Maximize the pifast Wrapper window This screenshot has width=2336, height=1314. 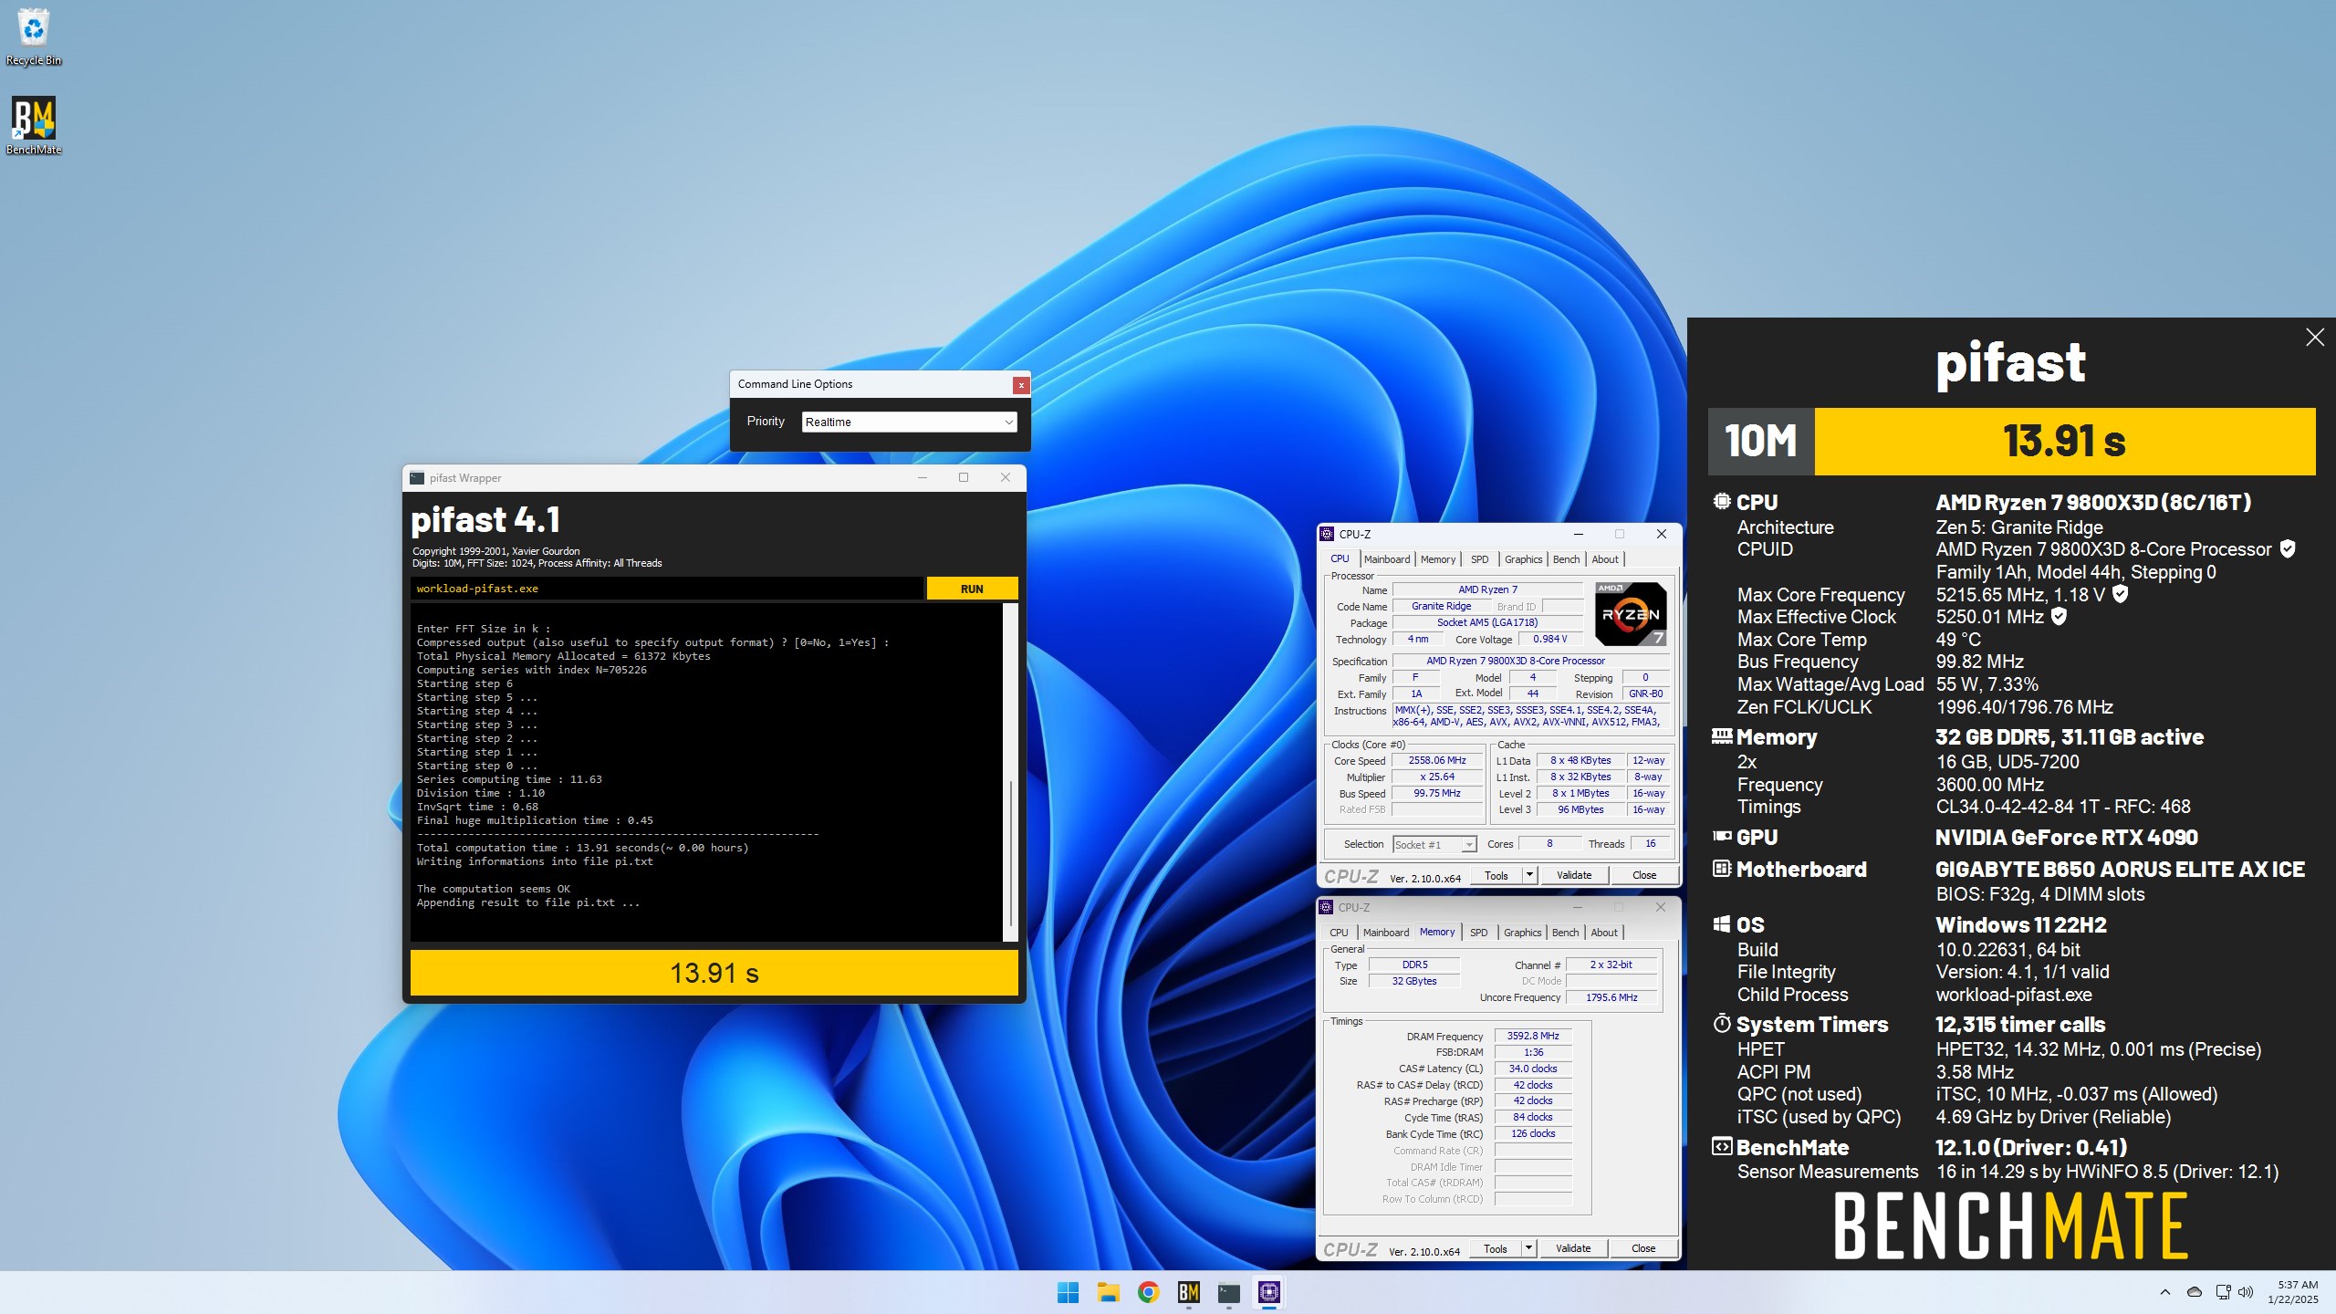964,478
